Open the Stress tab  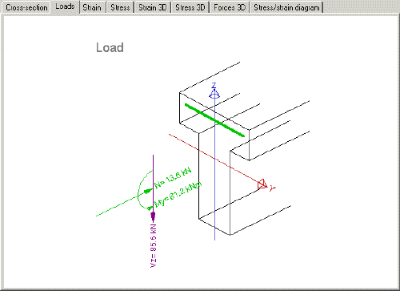pos(120,7)
